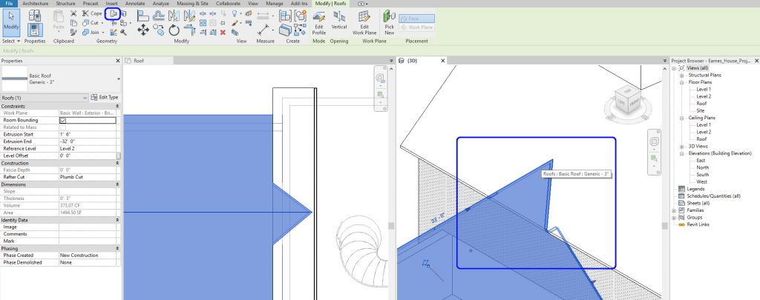Open the Basic Roof type selector dropdown
The width and height of the screenshot is (760, 300).
point(119,79)
